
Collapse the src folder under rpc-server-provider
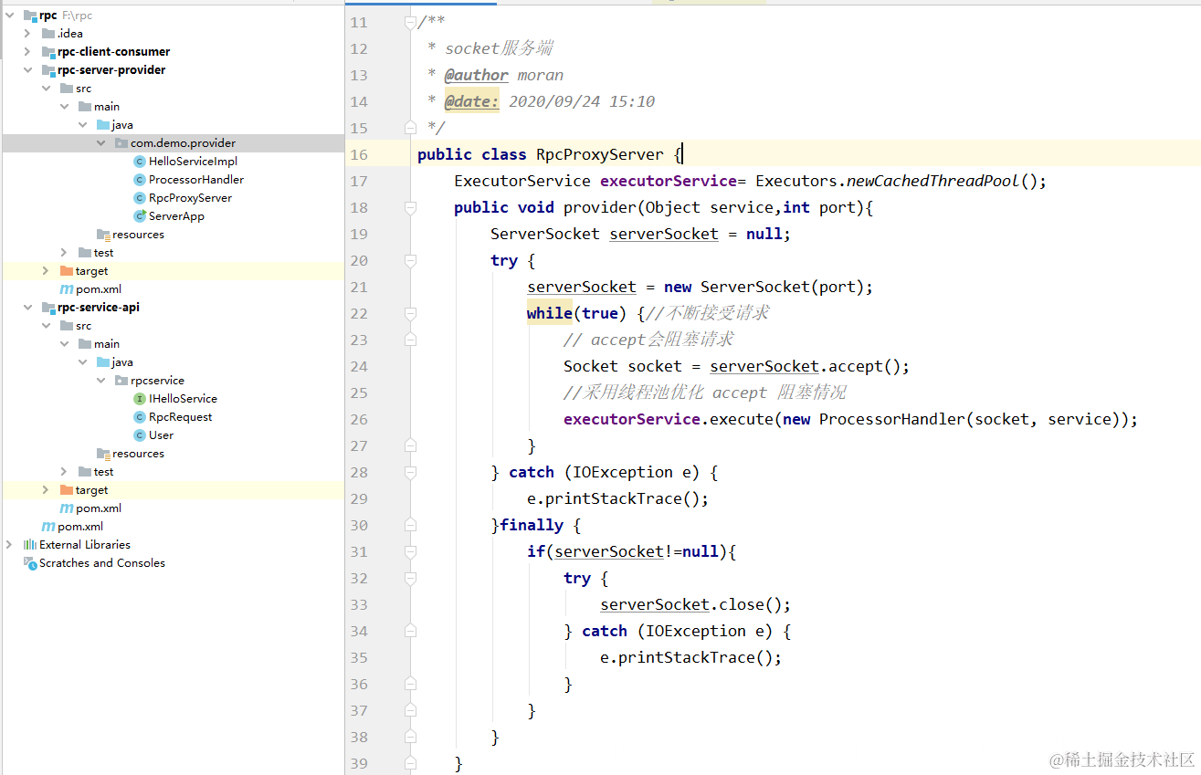click(x=46, y=89)
